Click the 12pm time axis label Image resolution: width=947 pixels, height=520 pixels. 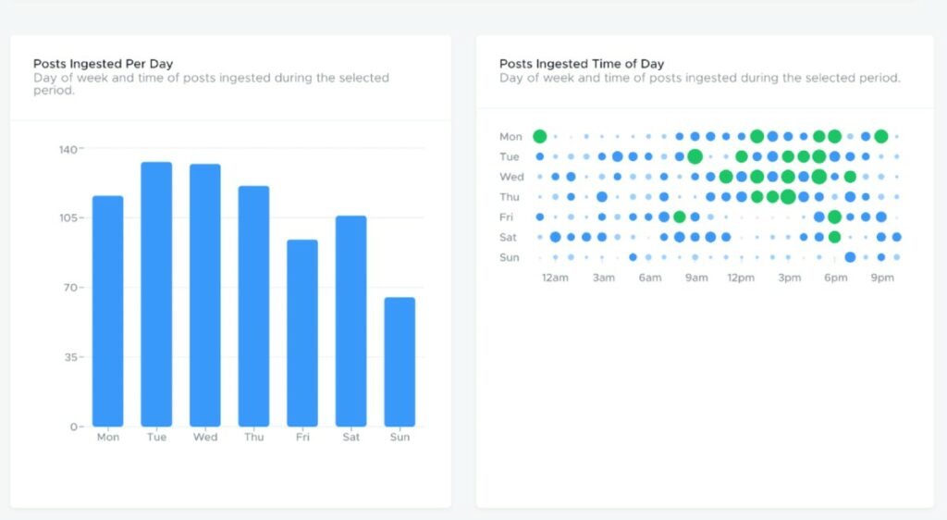click(x=742, y=278)
